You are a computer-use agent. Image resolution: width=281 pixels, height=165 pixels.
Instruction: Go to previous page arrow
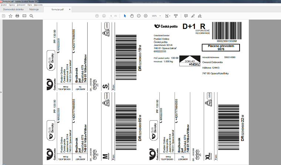(97, 16)
